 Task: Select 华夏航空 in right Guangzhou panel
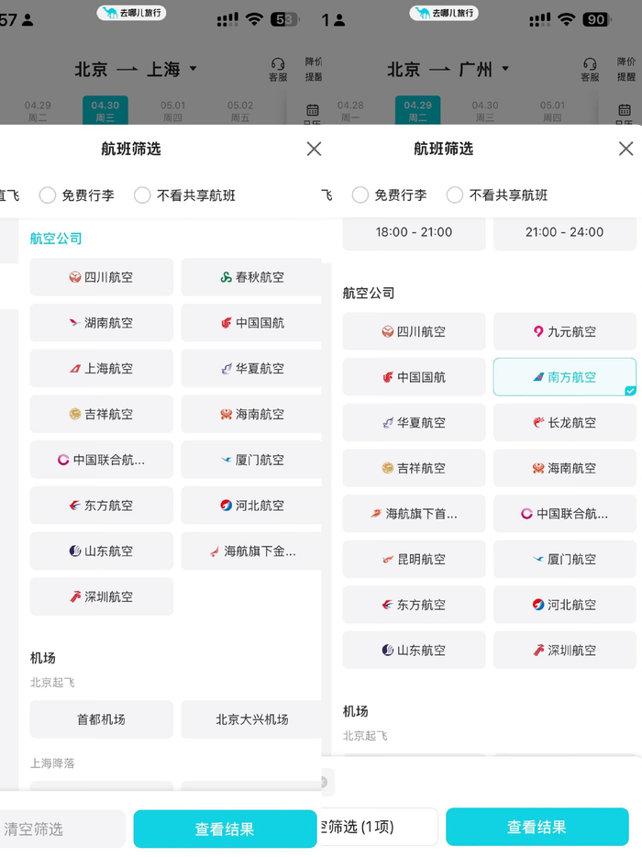tap(414, 422)
